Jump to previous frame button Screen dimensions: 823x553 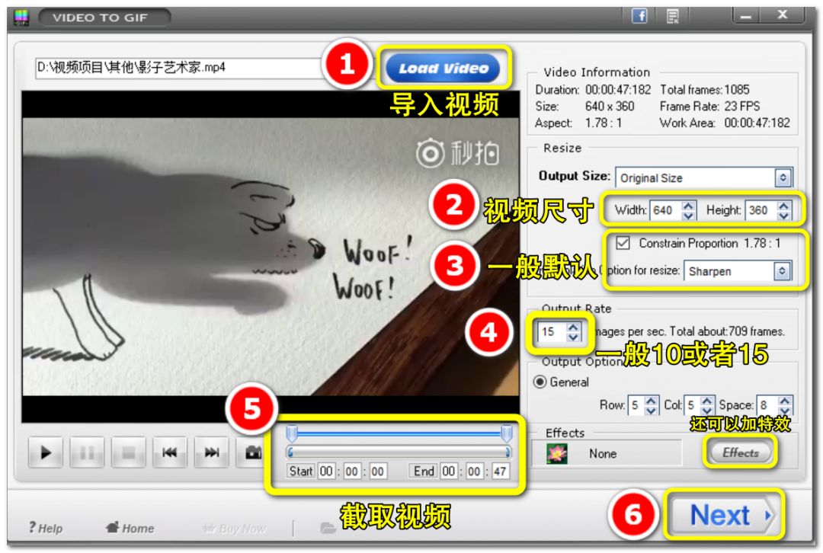pyautogui.click(x=170, y=452)
